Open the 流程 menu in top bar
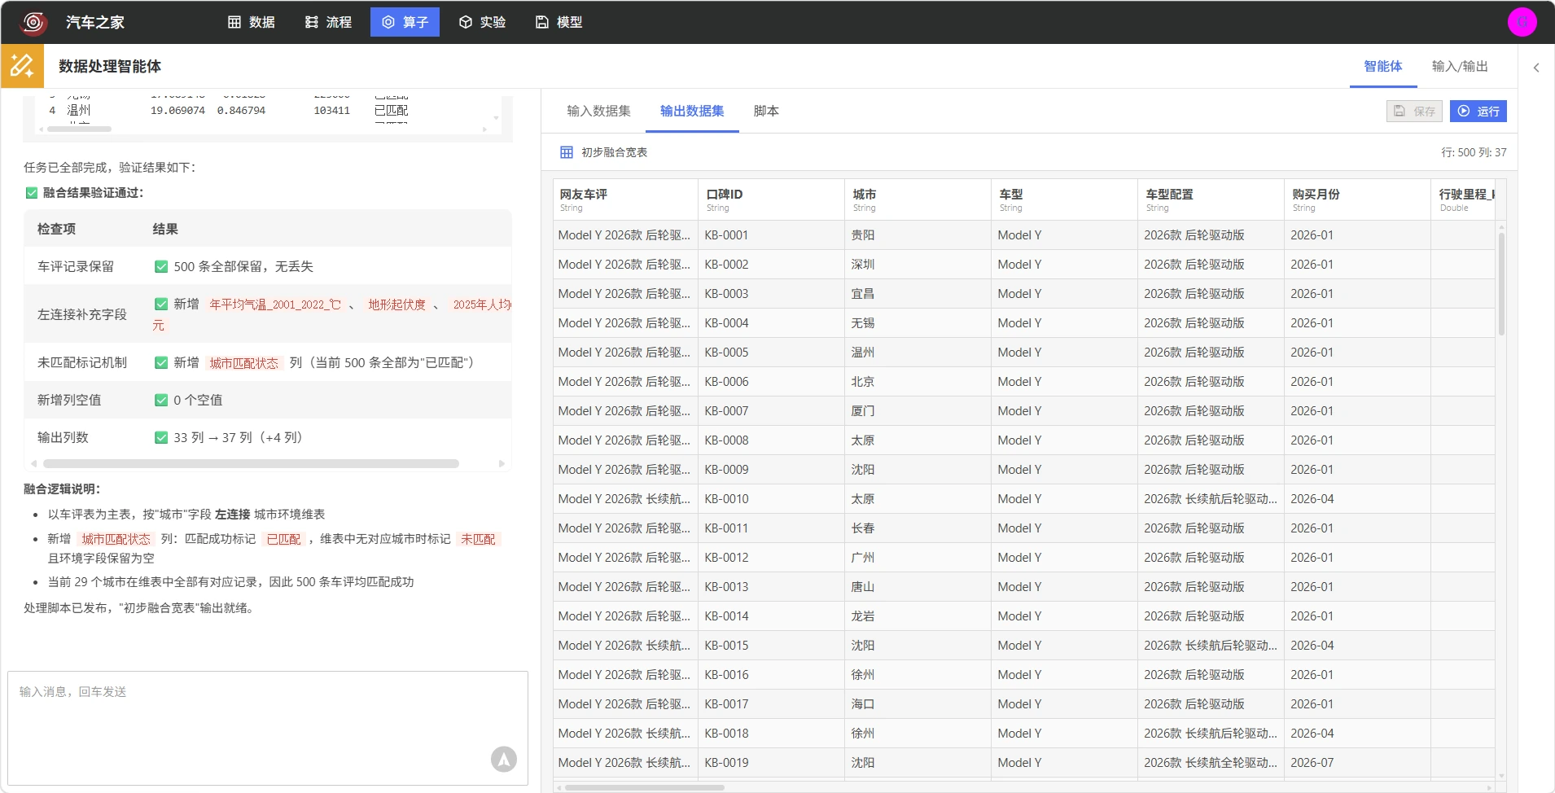 point(328,22)
